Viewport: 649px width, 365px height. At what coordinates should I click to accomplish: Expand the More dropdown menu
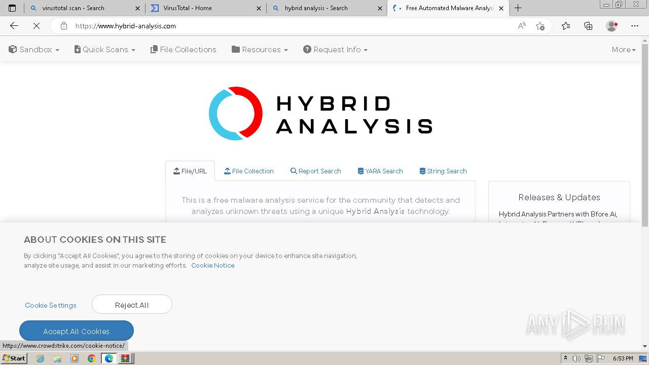pos(624,49)
